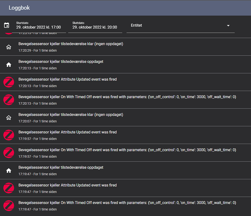Select the Startdato value 29. oktober 2022

pyautogui.click(x=38, y=27)
